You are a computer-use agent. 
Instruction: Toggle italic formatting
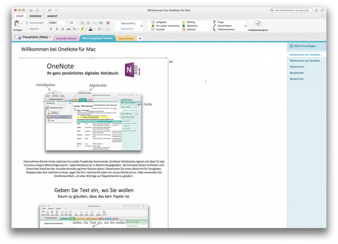pos(57,29)
